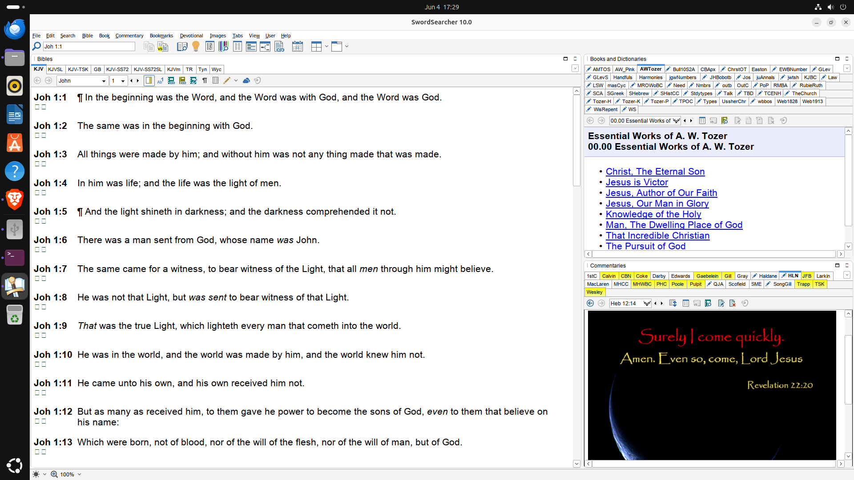
Task: Click the Bible panel back arrow
Action: coord(37,80)
